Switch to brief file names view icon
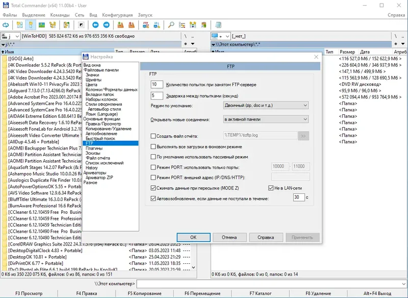408x298 pixels. coord(20,25)
